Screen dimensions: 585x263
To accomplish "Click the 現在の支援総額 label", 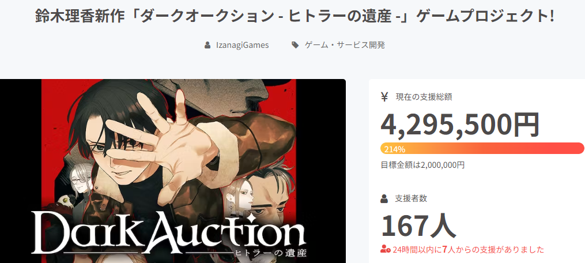I will [x=424, y=97].
